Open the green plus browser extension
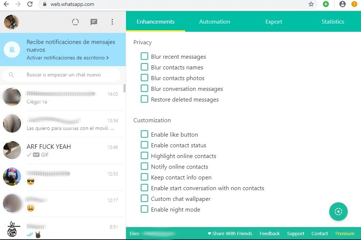 (326, 4)
